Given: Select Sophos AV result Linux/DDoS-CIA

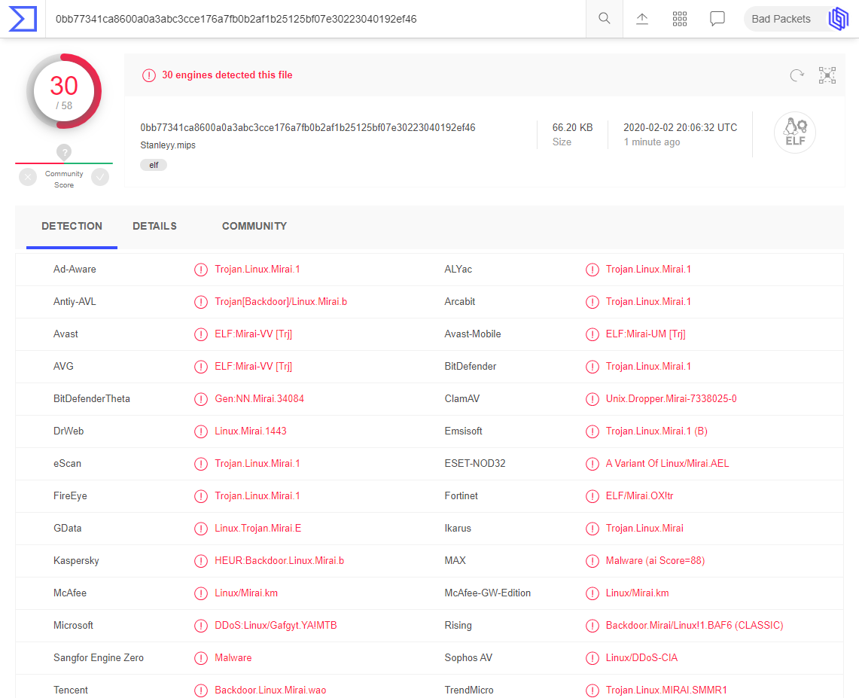Looking at the screenshot, I should point(641,657).
